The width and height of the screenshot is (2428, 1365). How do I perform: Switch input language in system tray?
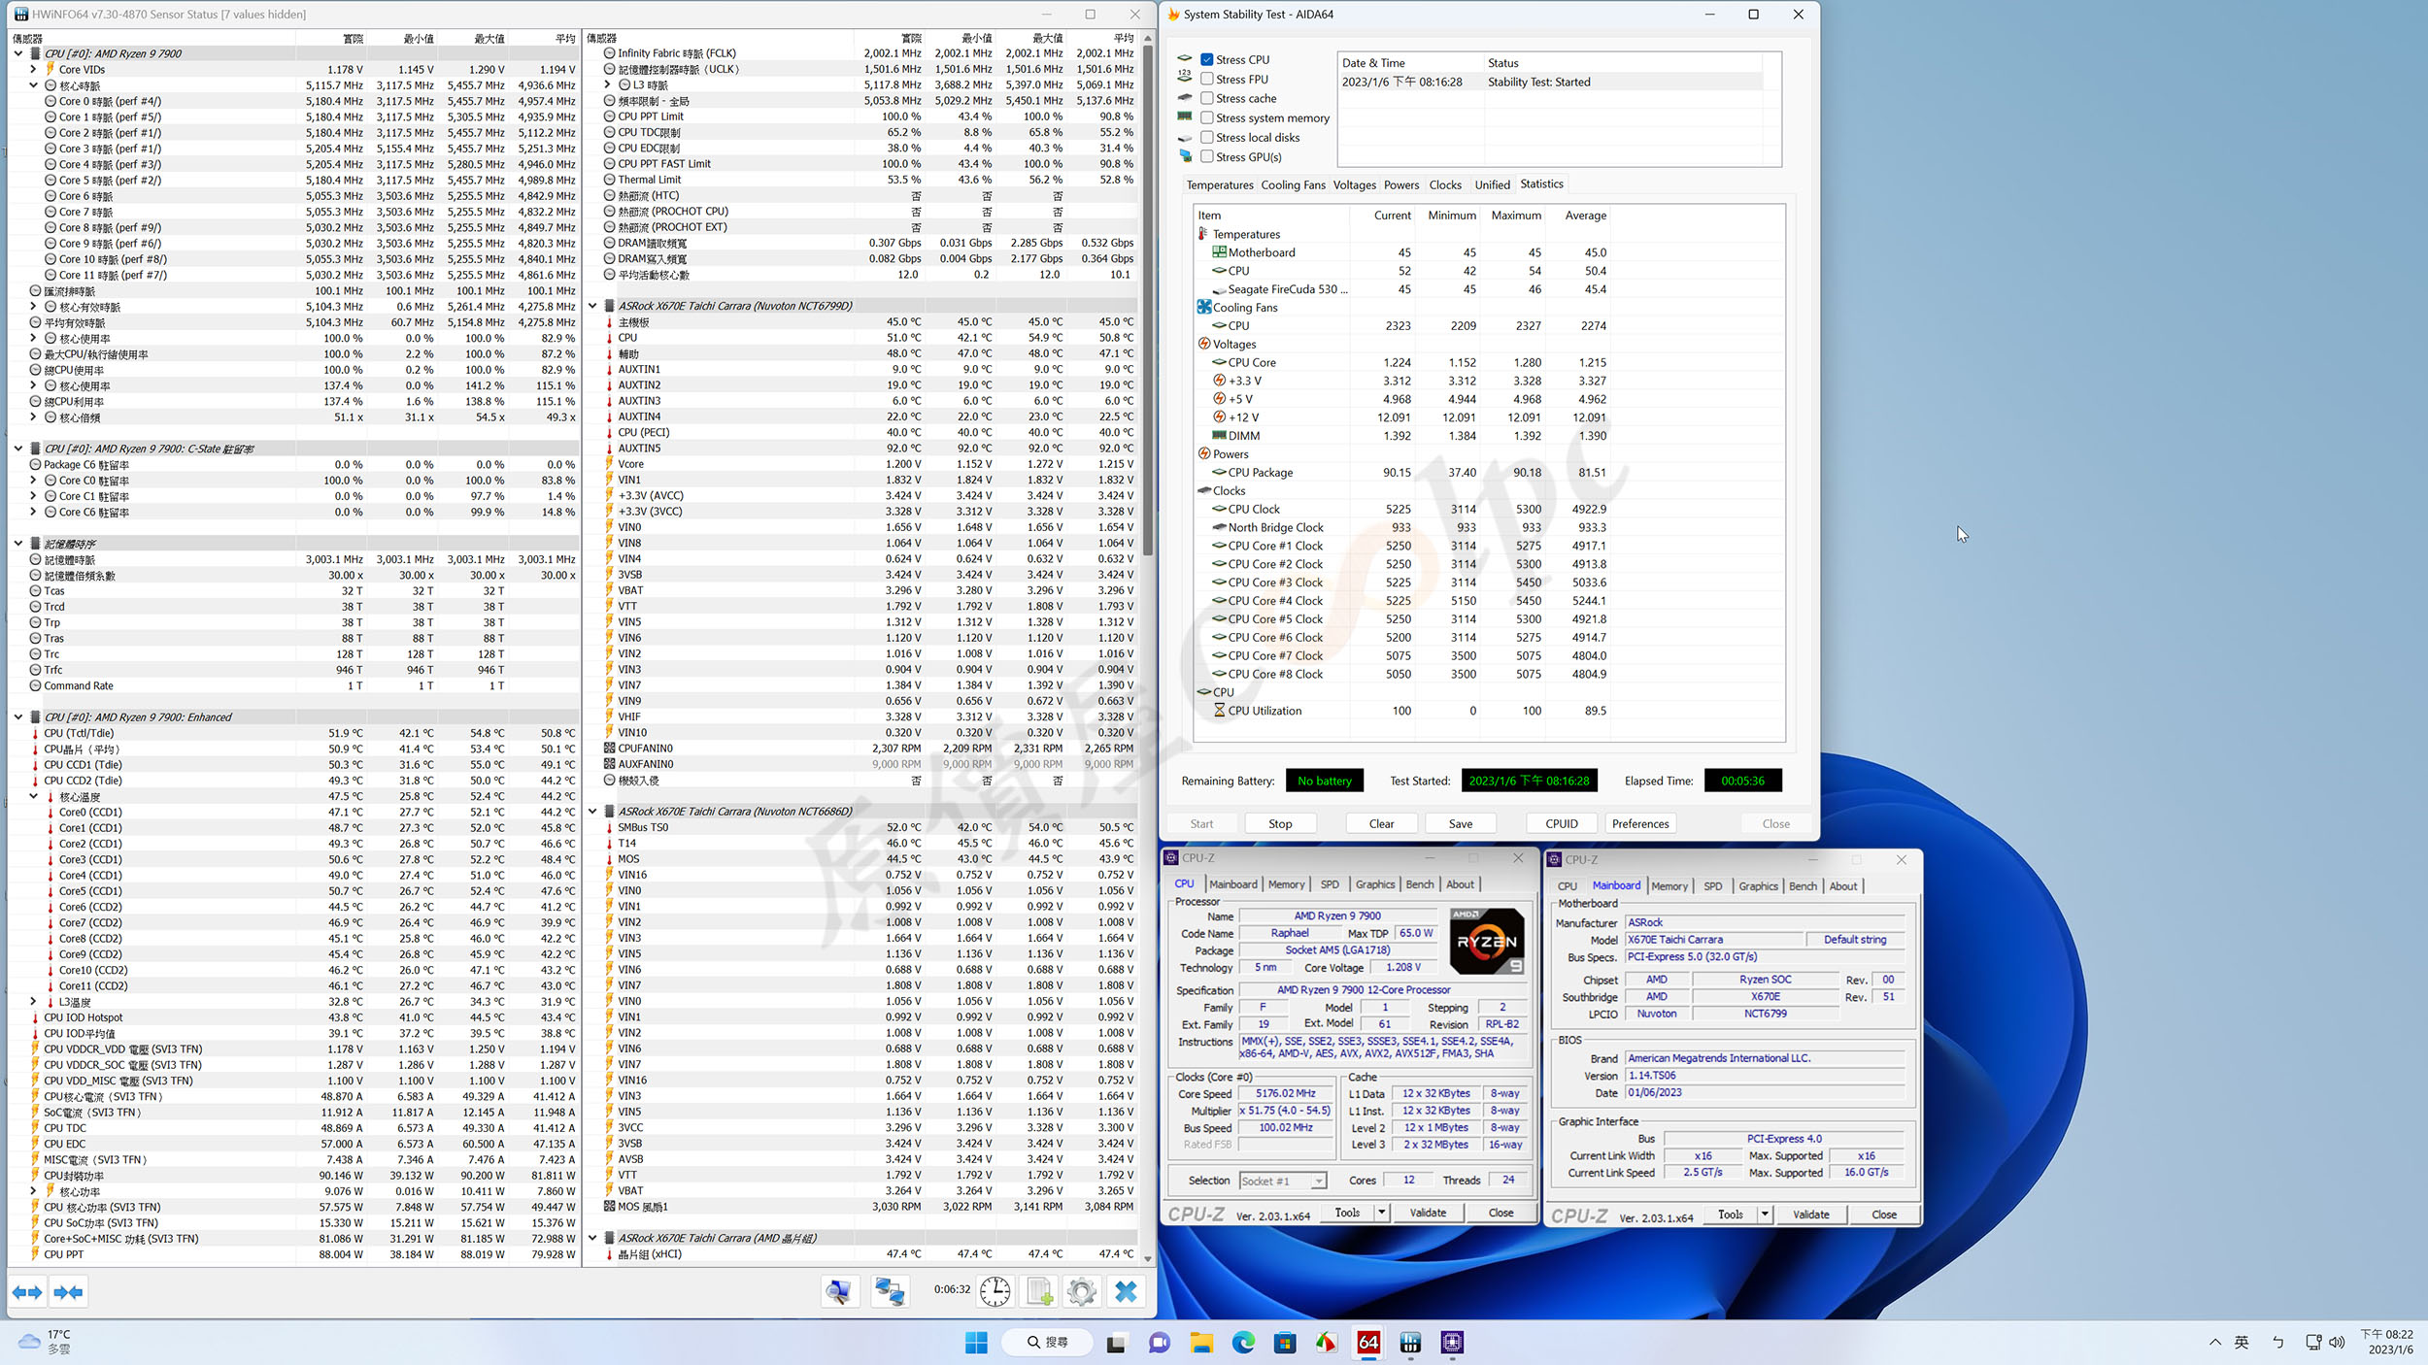point(2242,1343)
